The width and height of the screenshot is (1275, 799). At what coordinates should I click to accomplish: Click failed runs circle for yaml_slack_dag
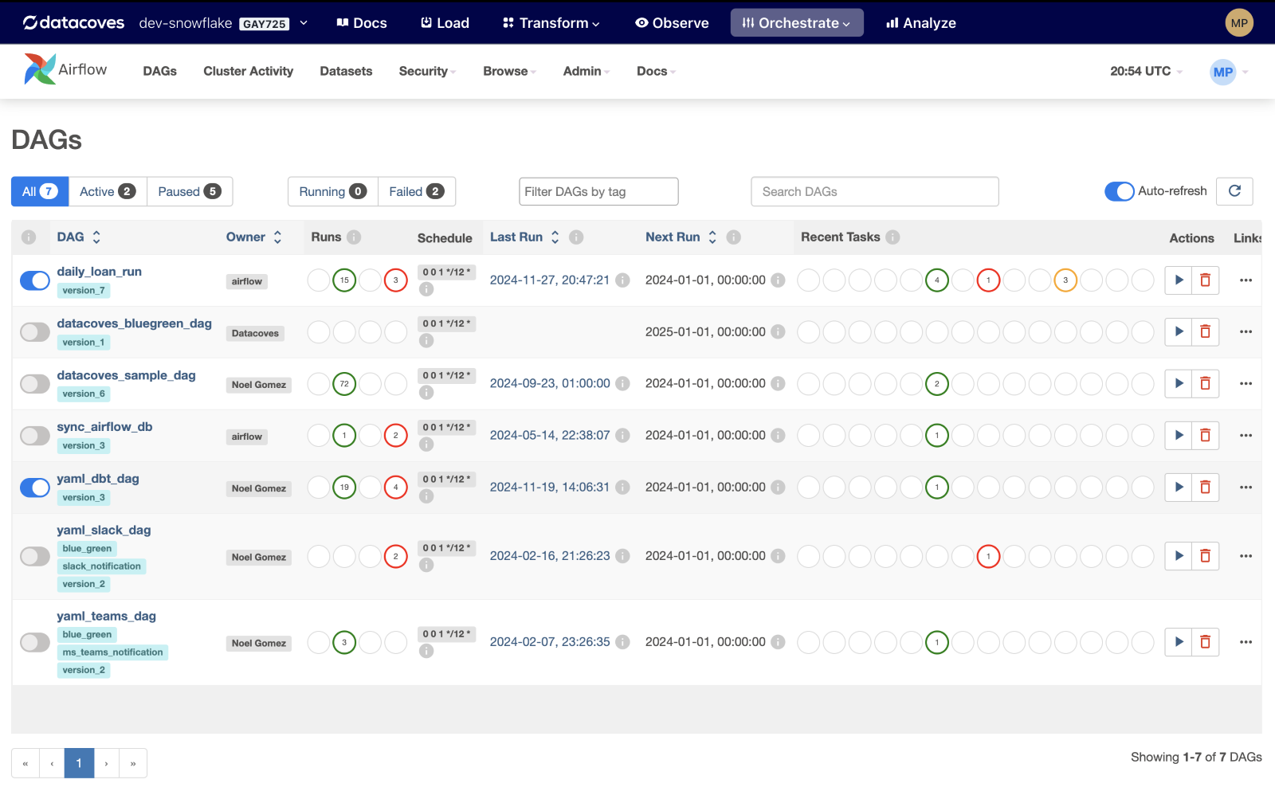(x=396, y=556)
